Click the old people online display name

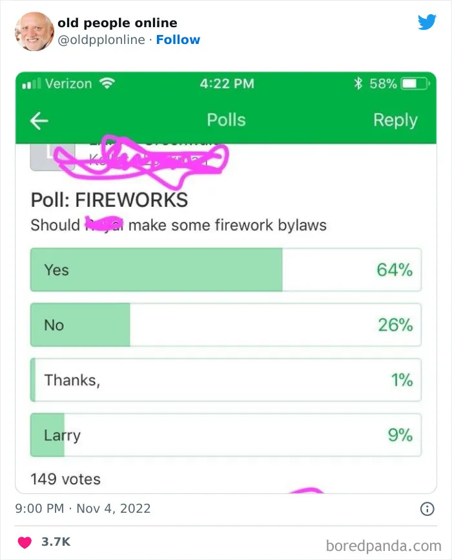(118, 23)
